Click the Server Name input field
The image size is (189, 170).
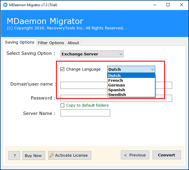point(85,113)
